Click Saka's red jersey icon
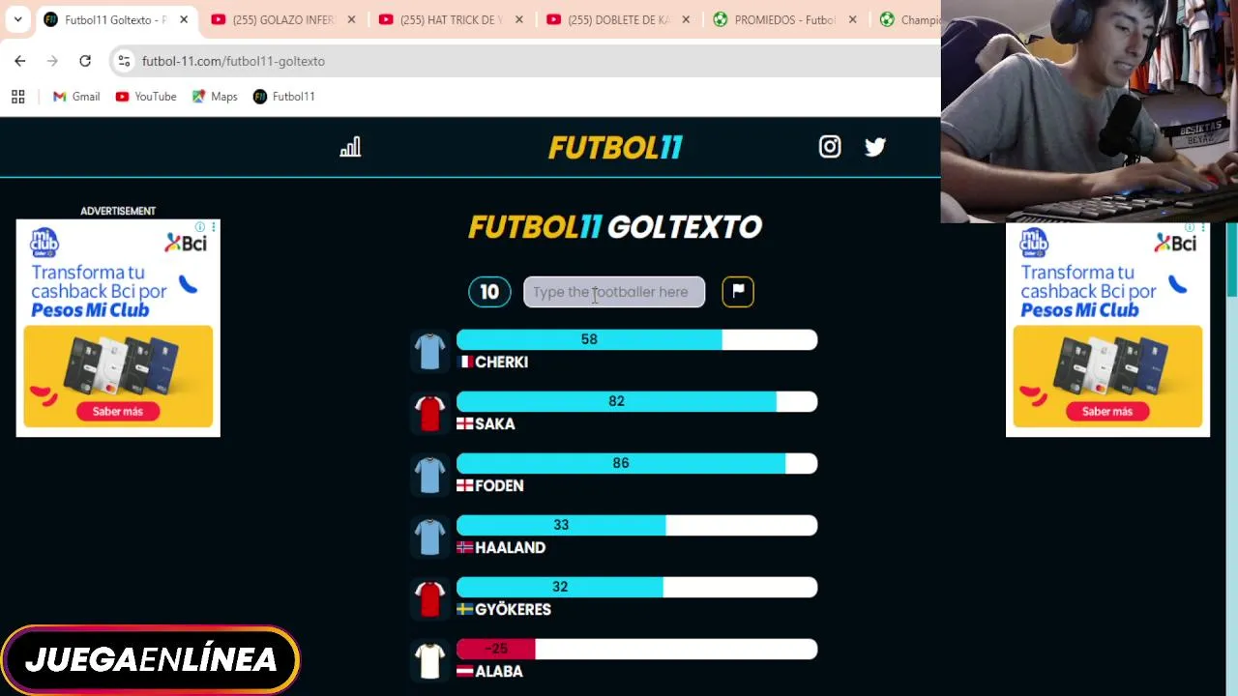The height and width of the screenshot is (696, 1238). pyautogui.click(x=429, y=413)
